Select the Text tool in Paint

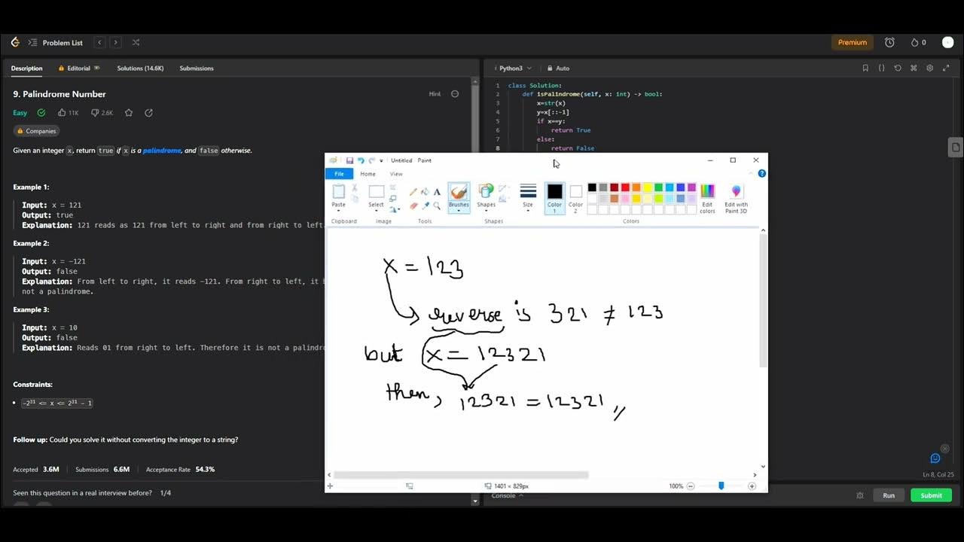(x=437, y=192)
